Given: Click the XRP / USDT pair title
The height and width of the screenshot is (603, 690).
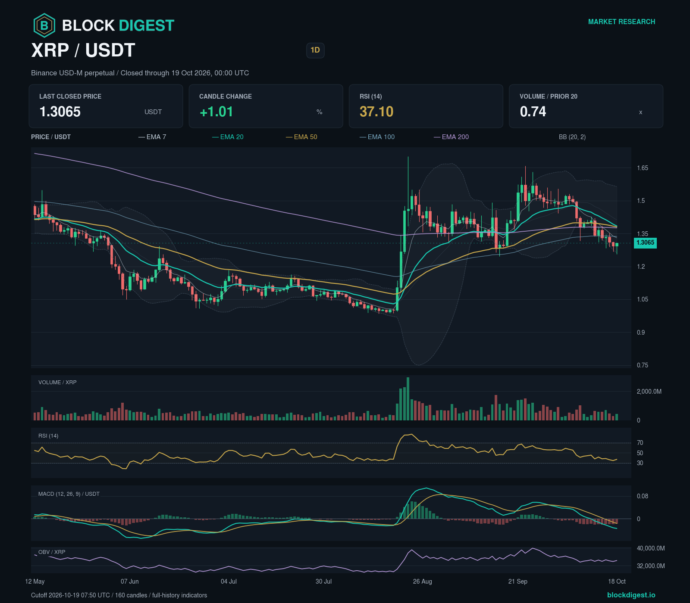Looking at the screenshot, I should [83, 50].
